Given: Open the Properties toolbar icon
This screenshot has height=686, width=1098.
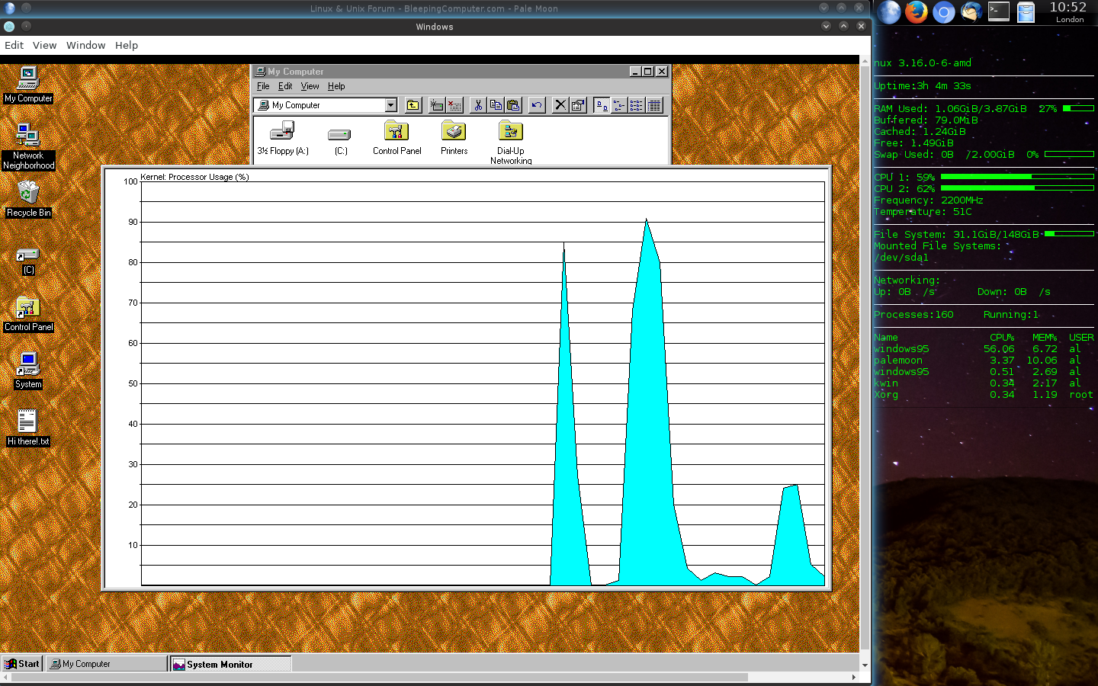Looking at the screenshot, I should click(x=578, y=105).
